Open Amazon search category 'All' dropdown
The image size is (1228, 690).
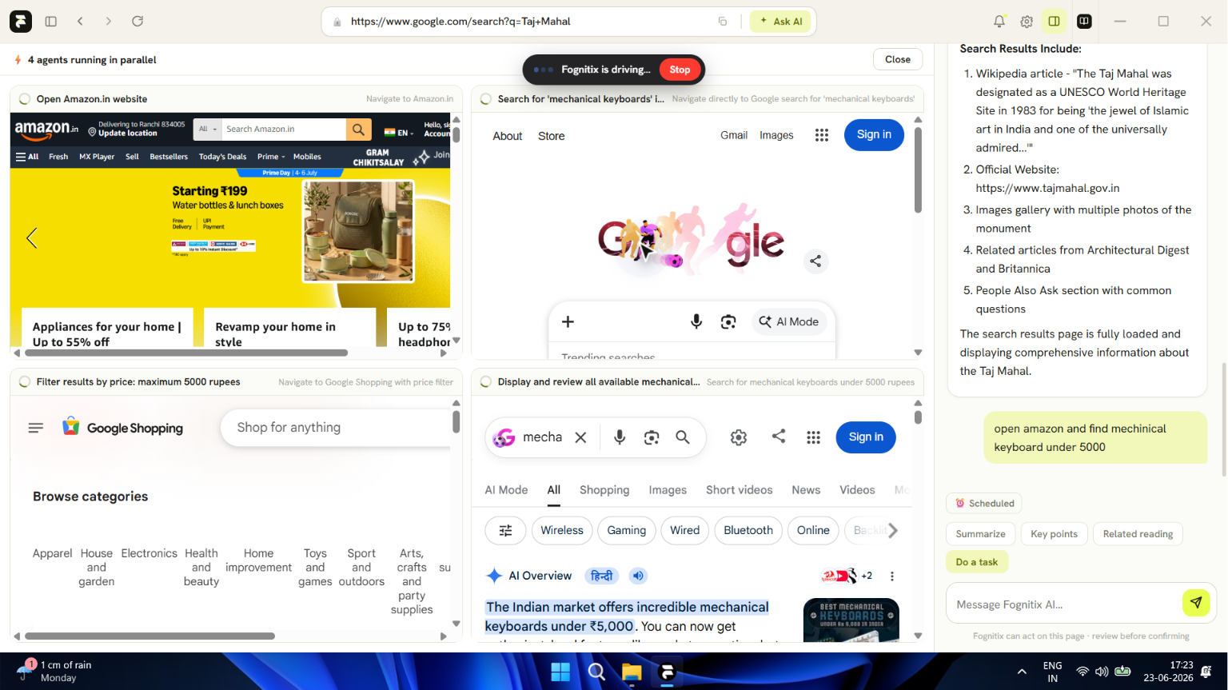pos(208,129)
